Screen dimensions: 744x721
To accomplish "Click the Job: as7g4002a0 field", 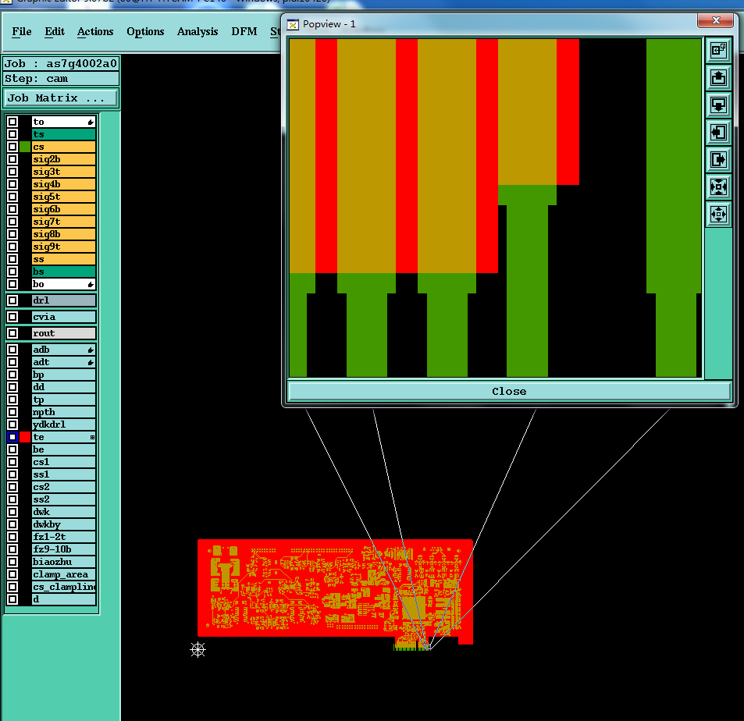I will pos(61,63).
